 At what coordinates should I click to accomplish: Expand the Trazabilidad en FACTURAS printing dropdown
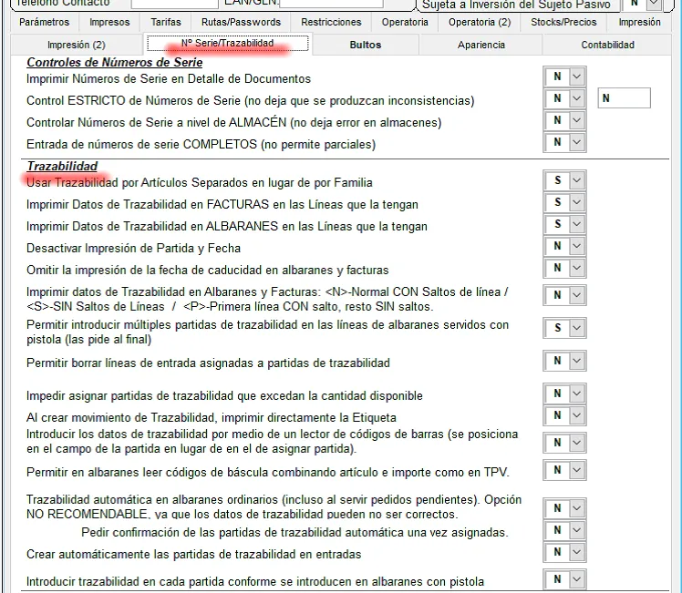(x=576, y=203)
